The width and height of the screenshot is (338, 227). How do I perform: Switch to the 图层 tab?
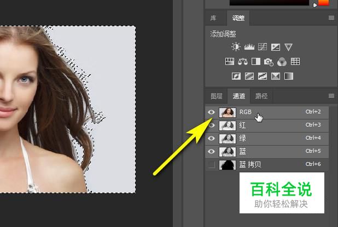(x=217, y=96)
